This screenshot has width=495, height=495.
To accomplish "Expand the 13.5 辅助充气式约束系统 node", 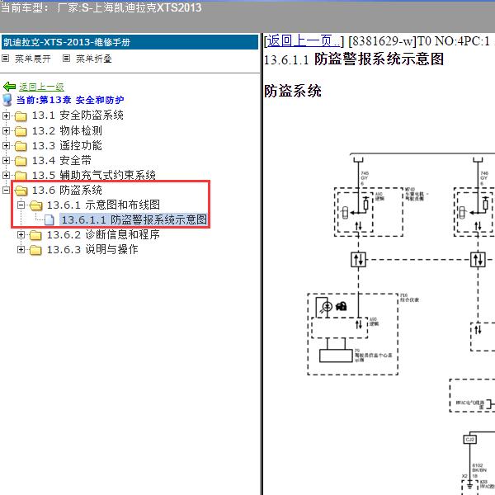I will pyautogui.click(x=6, y=175).
